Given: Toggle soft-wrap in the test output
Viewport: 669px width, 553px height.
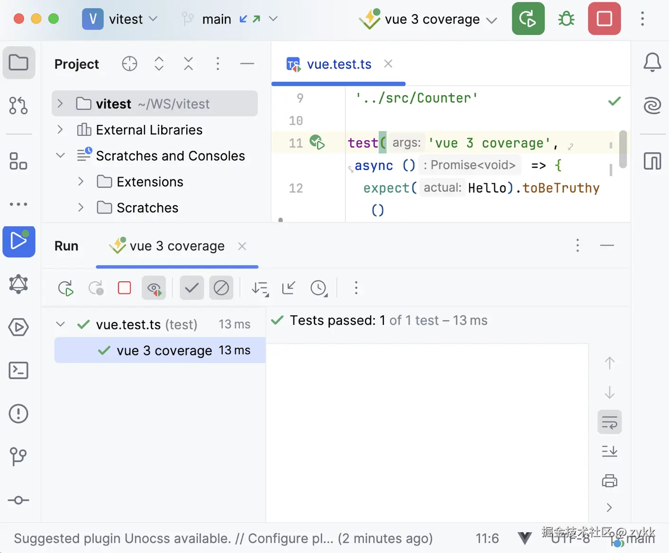Looking at the screenshot, I should tap(609, 422).
